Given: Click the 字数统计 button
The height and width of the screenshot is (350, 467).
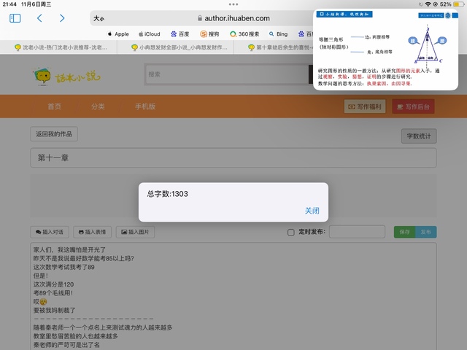Looking at the screenshot, I should click(x=419, y=136).
